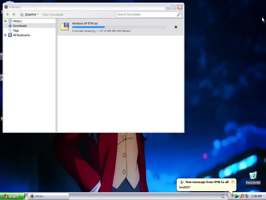This screenshot has width=266, height=200.
Task: Maximize the Library window
Action: point(174,7)
